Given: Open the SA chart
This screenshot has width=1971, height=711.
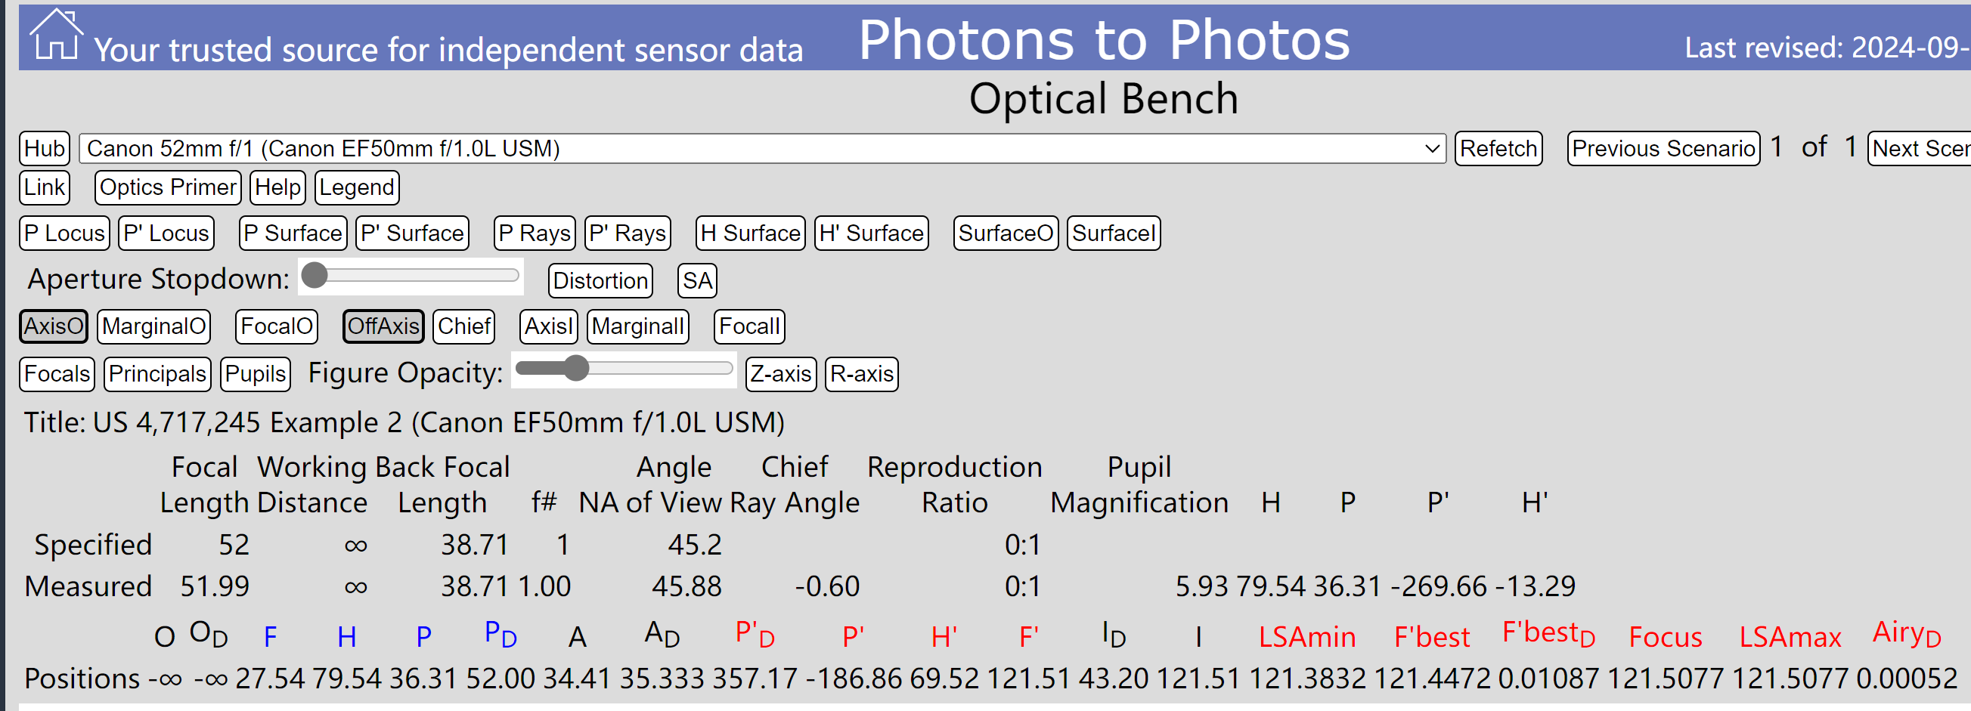Looking at the screenshot, I should click(x=697, y=280).
